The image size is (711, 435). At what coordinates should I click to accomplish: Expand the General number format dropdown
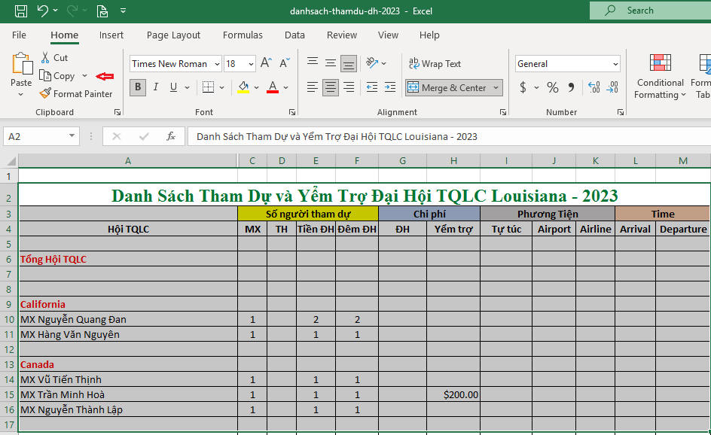pyautogui.click(x=615, y=64)
